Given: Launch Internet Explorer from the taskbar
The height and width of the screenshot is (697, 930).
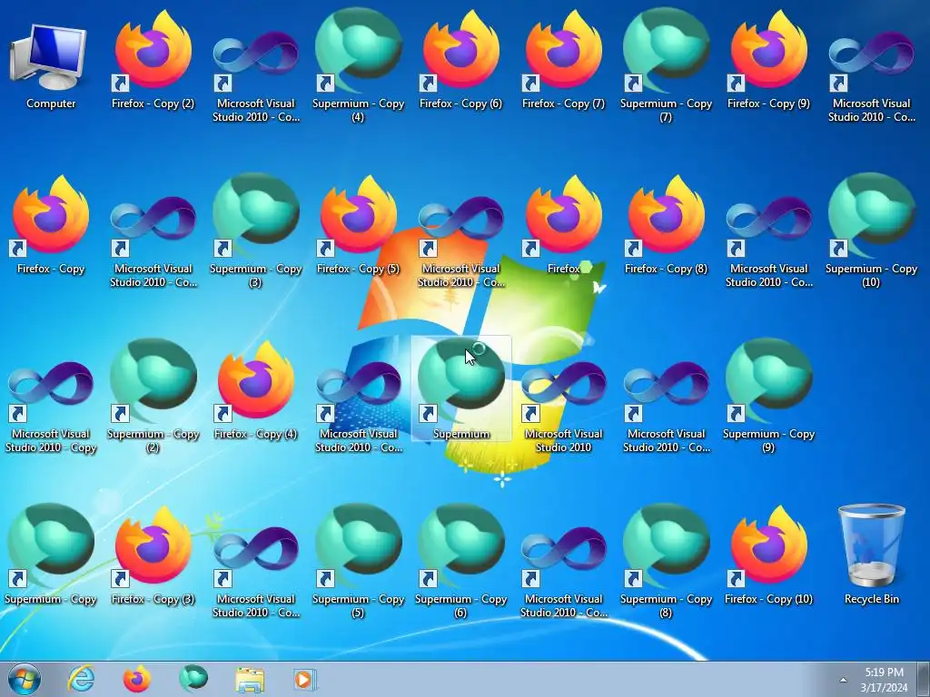Looking at the screenshot, I should tap(81, 679).
